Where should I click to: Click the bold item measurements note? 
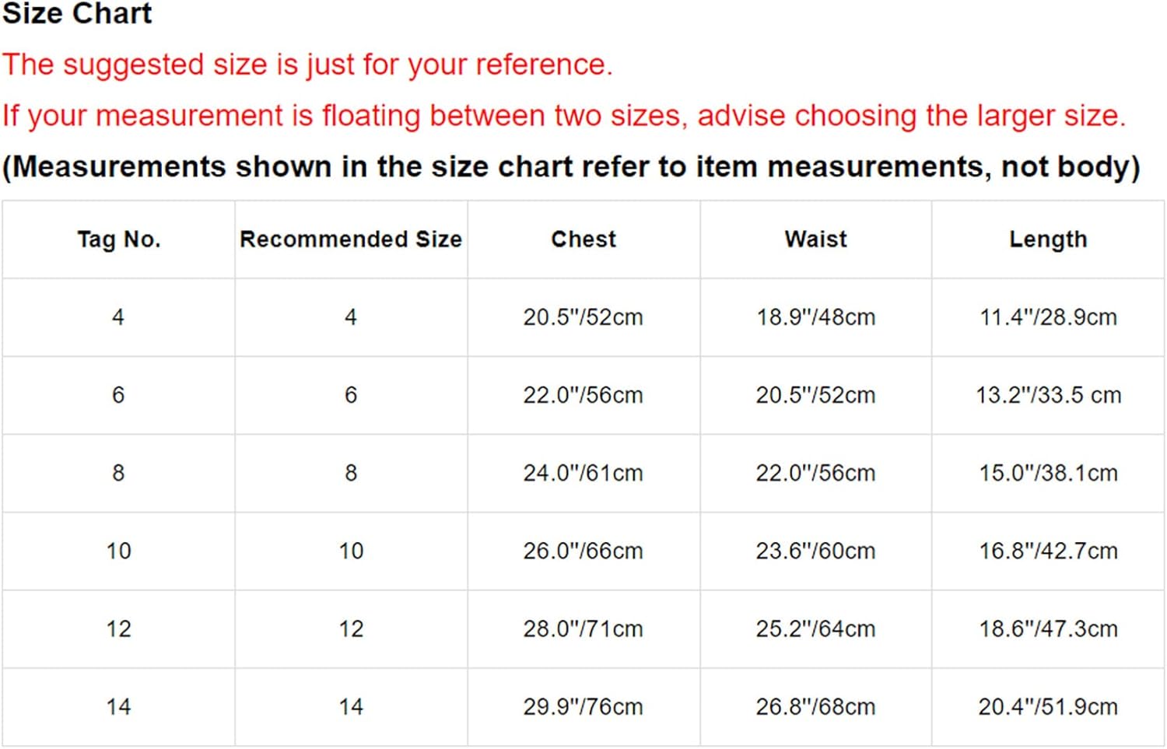coord(572,166)
